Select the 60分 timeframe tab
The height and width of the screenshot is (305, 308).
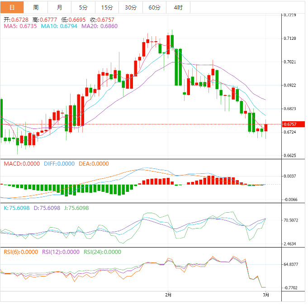tap(154, 7)
